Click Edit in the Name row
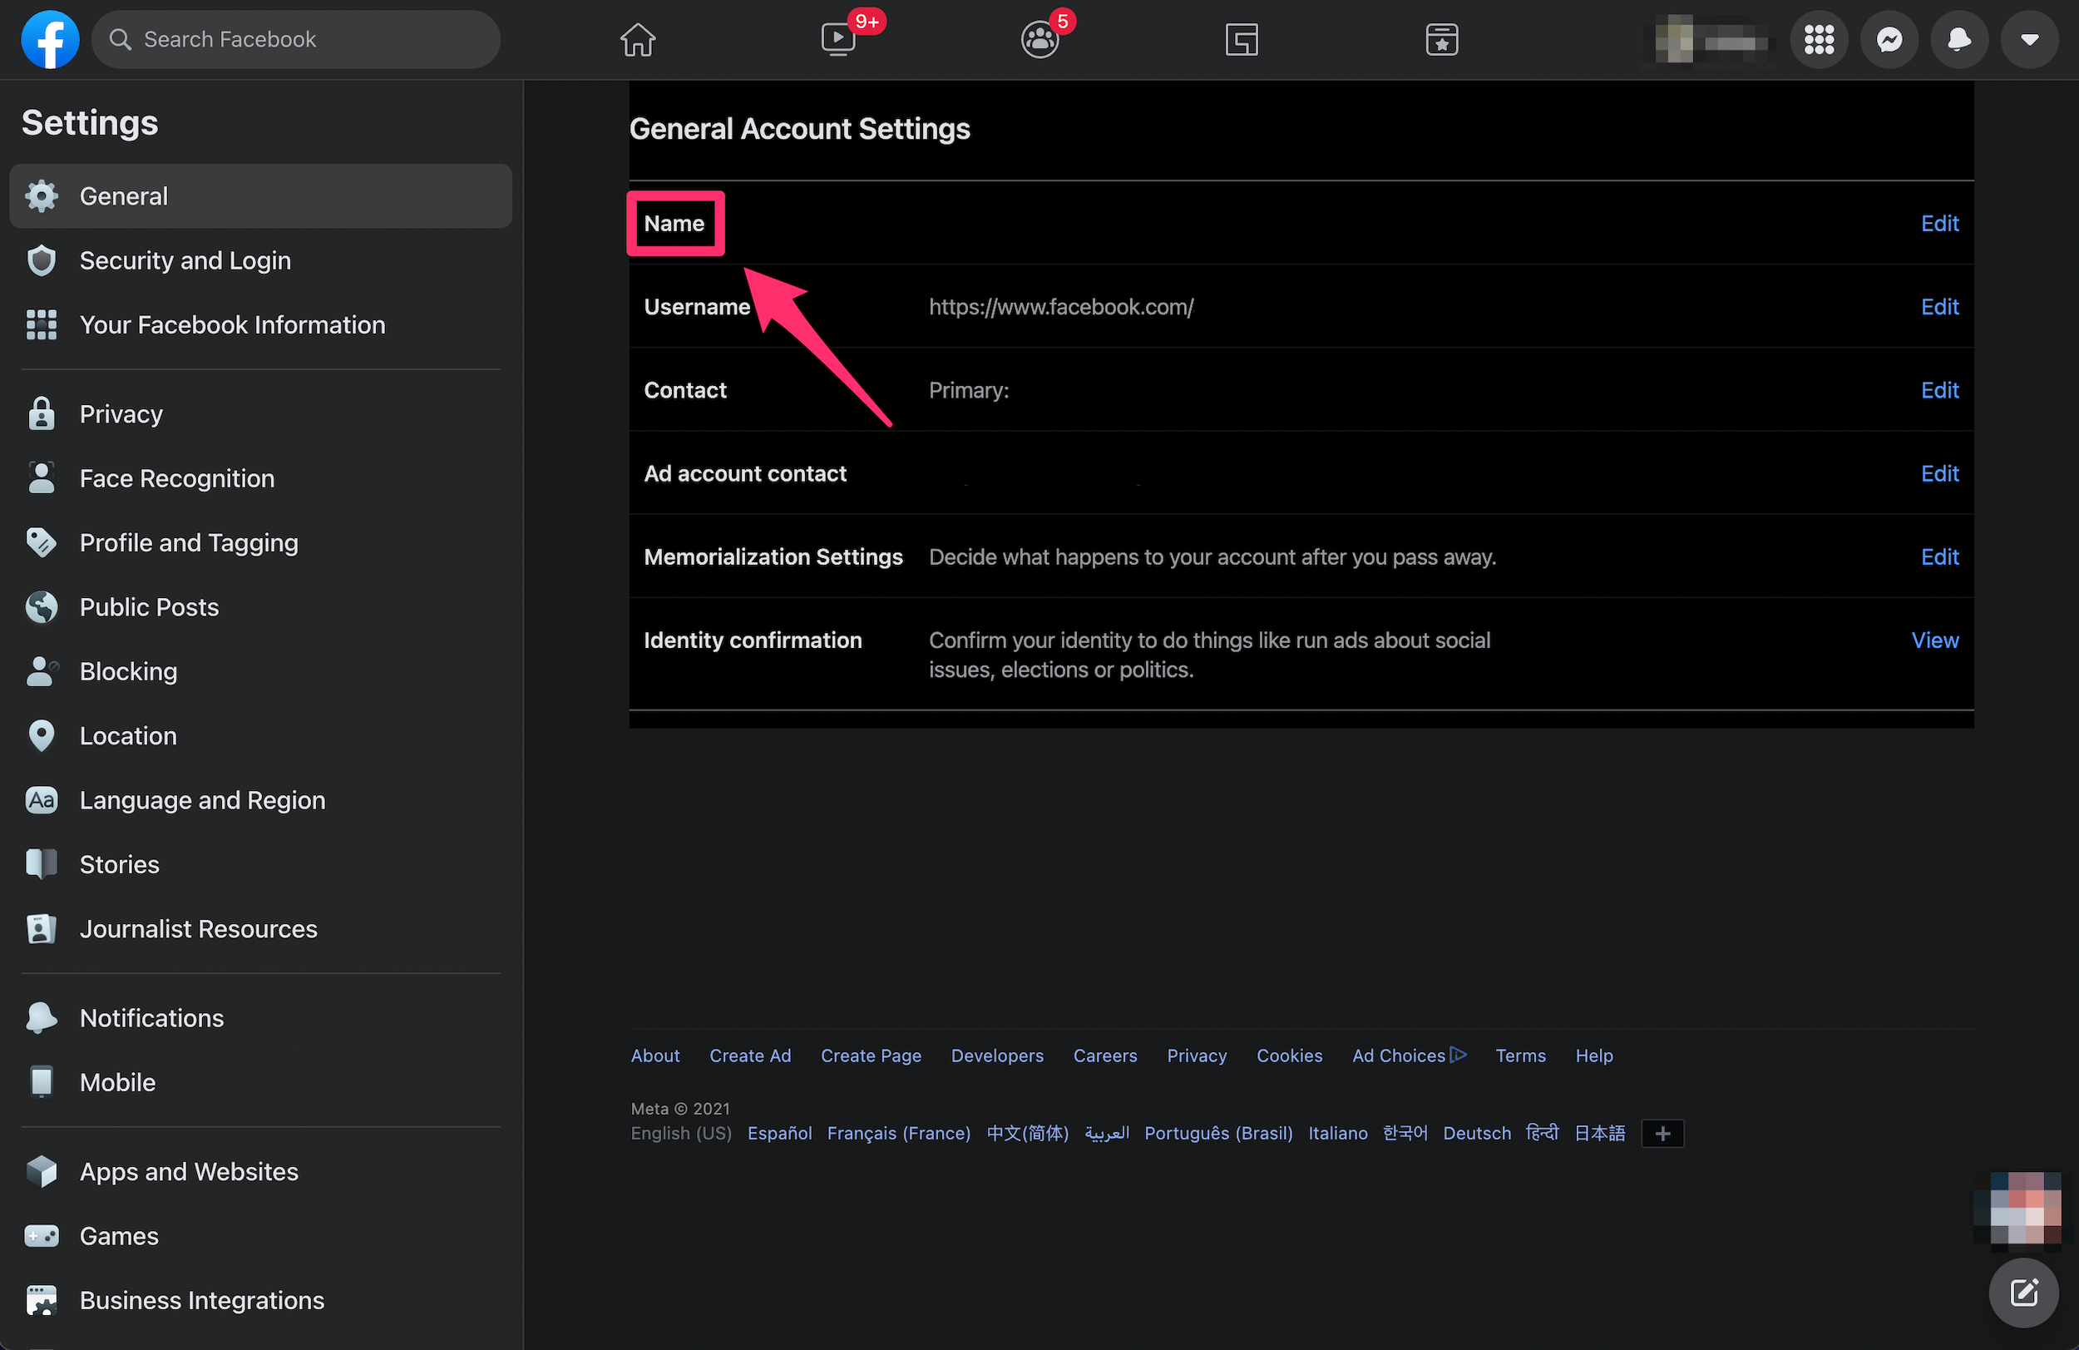This screenshot has width=2079, height=1350. (x=1939, y=224)
